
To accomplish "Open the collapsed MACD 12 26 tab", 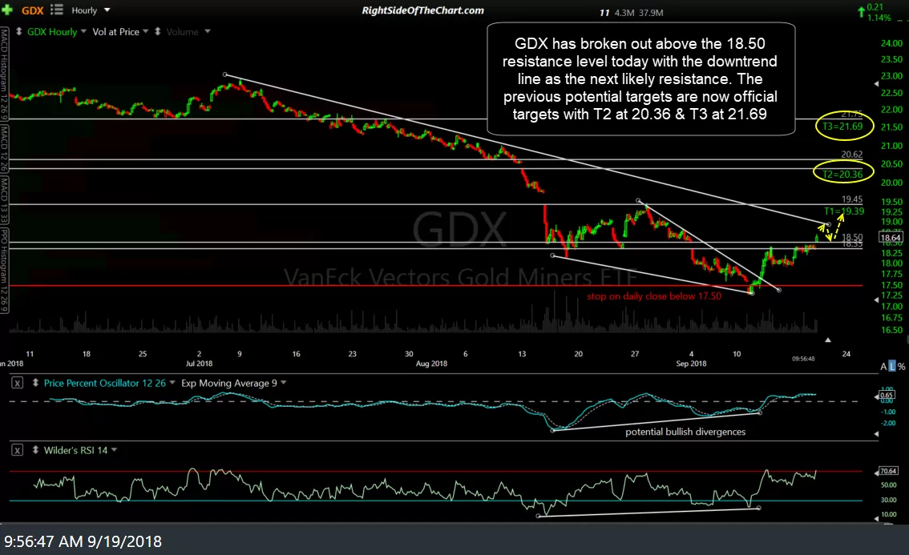I will pyautogui.click(x=4, y=149).
